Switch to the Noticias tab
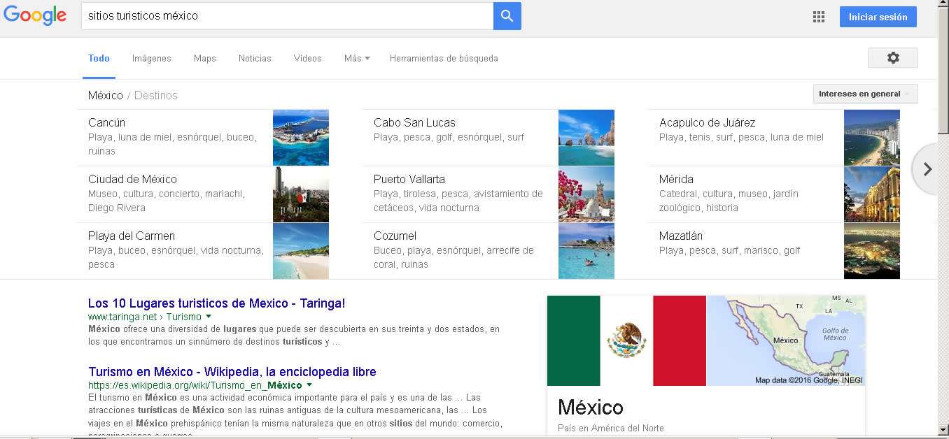This screenshot has width=949, height=439. 255,59
